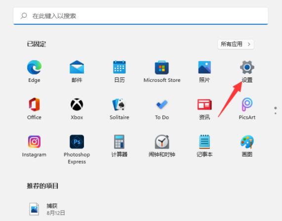Open the Edge browser app
The height and width of the screenshot is (221, 282).
coord(34,71)
